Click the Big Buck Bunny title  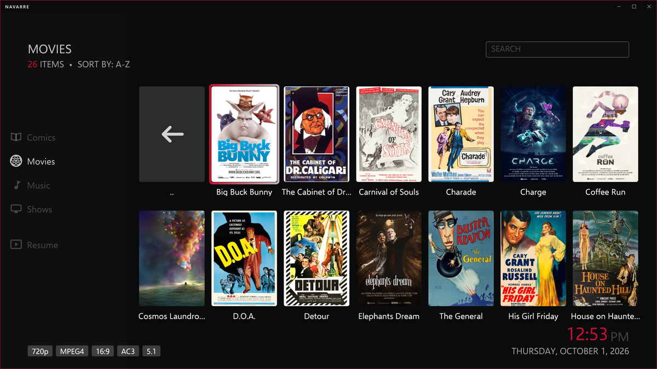(244, 192)
